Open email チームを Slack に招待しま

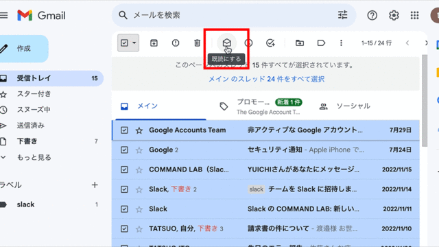click(x=313, y=189)
